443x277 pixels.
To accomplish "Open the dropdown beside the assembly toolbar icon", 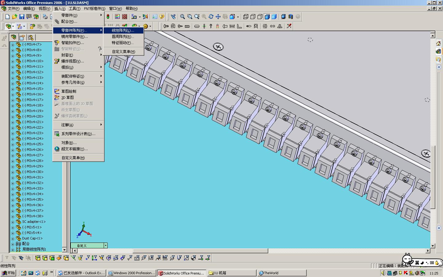I will (13, 26).
